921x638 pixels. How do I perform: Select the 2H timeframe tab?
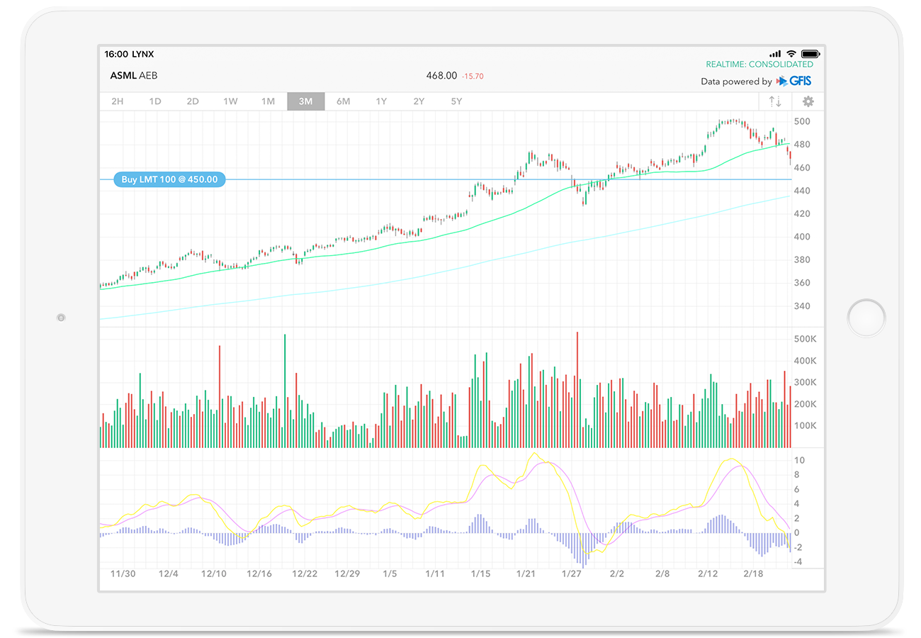pyautogui.click(x=118, y=101)
